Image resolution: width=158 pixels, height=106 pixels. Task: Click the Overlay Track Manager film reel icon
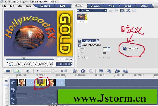pyautogui.click(x=117, y=71)
